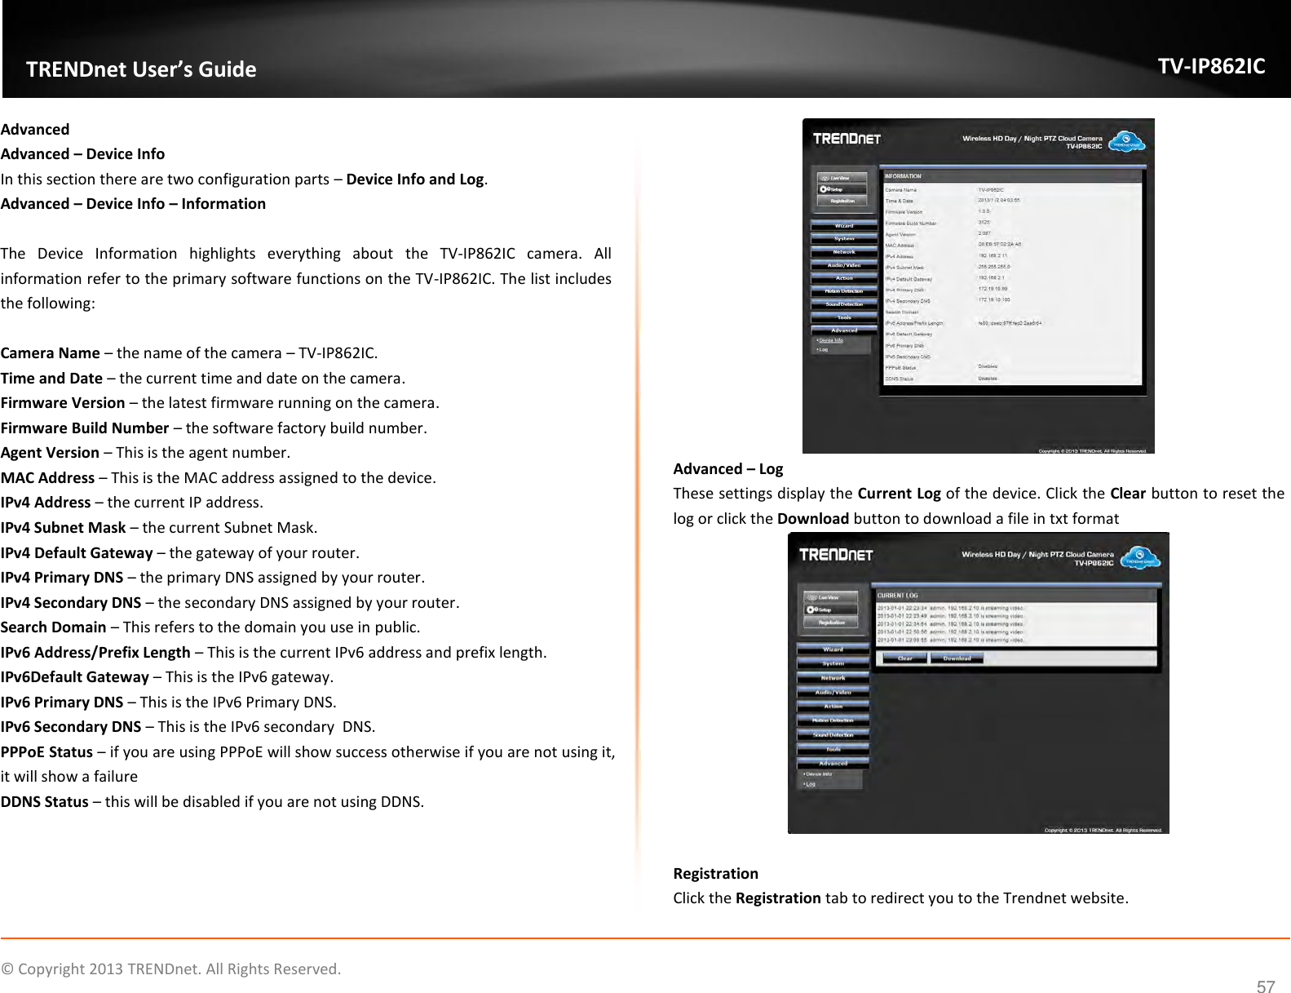Open Wizard menu in Current Log screenshot
This screenshot has height=993, width=1291.
pos(833,649)
